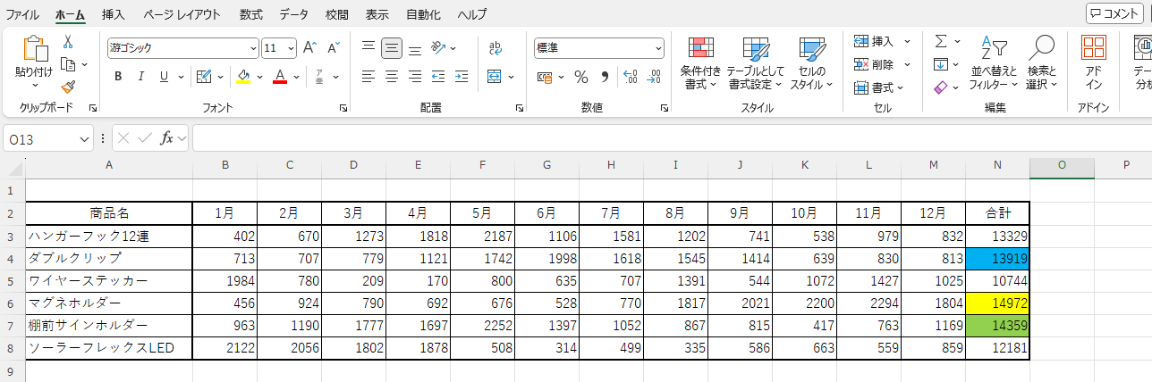Apply the red font color A icon
The height and width of the screenshot is (382, 1152).
[x=280, y=77]
